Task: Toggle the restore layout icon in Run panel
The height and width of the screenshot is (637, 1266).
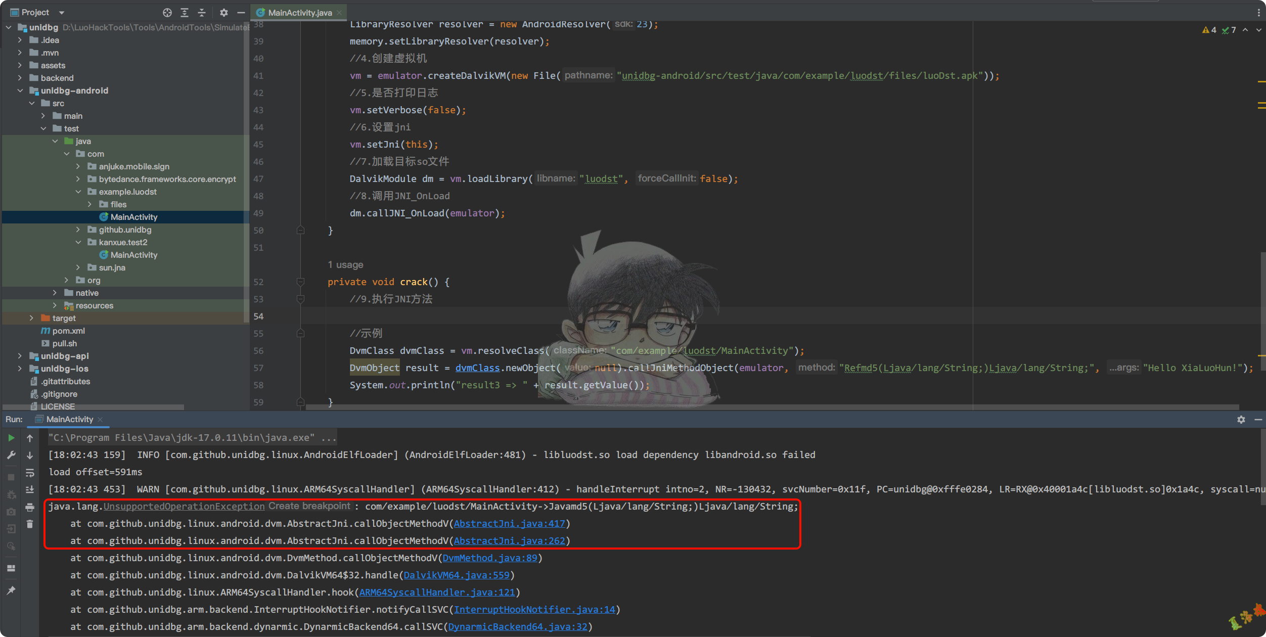Action: (x=11, y=568)
